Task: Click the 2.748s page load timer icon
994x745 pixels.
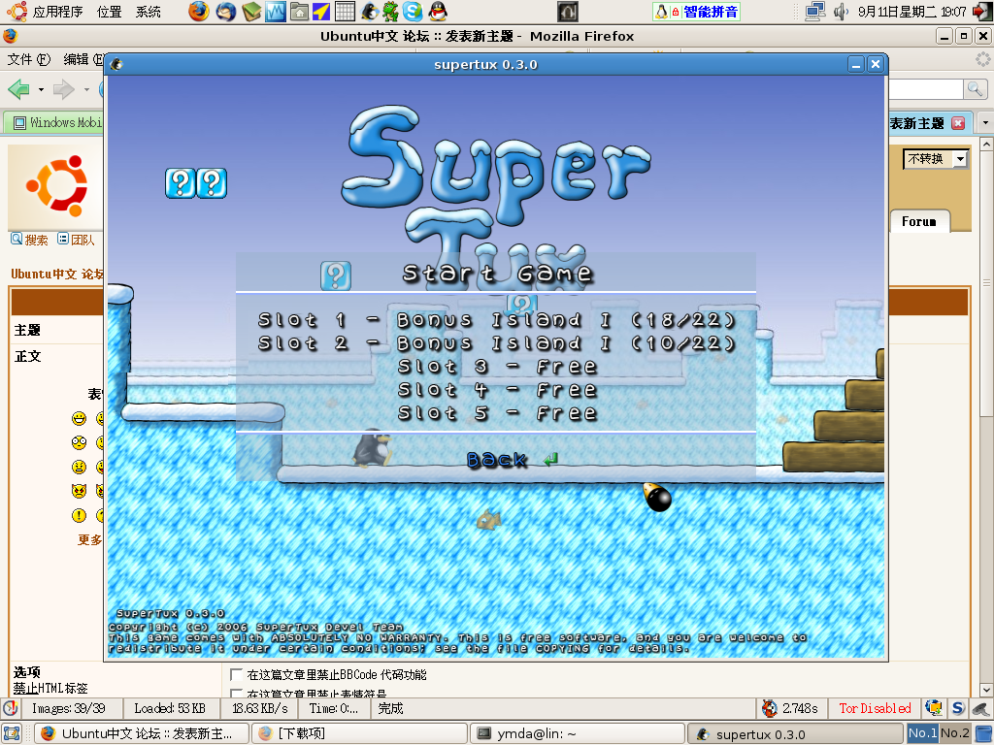Action: click(x=770, y=708)
